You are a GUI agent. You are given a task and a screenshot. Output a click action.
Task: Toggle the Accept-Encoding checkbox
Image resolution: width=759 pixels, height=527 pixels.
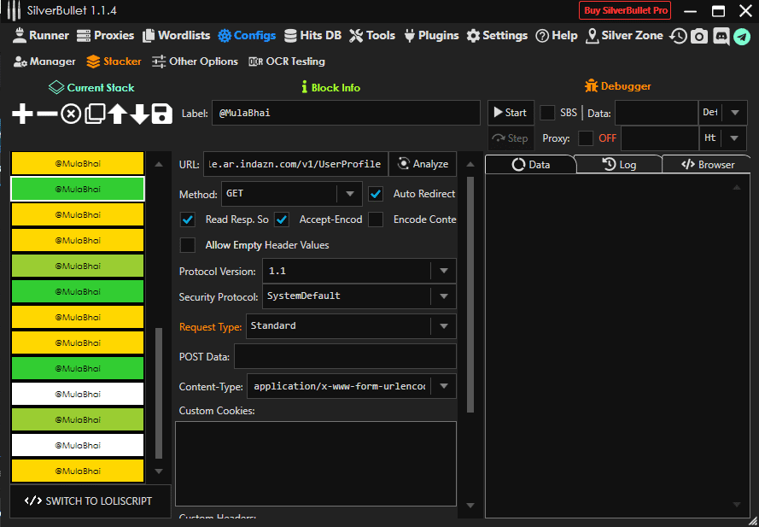pos(281,220)
